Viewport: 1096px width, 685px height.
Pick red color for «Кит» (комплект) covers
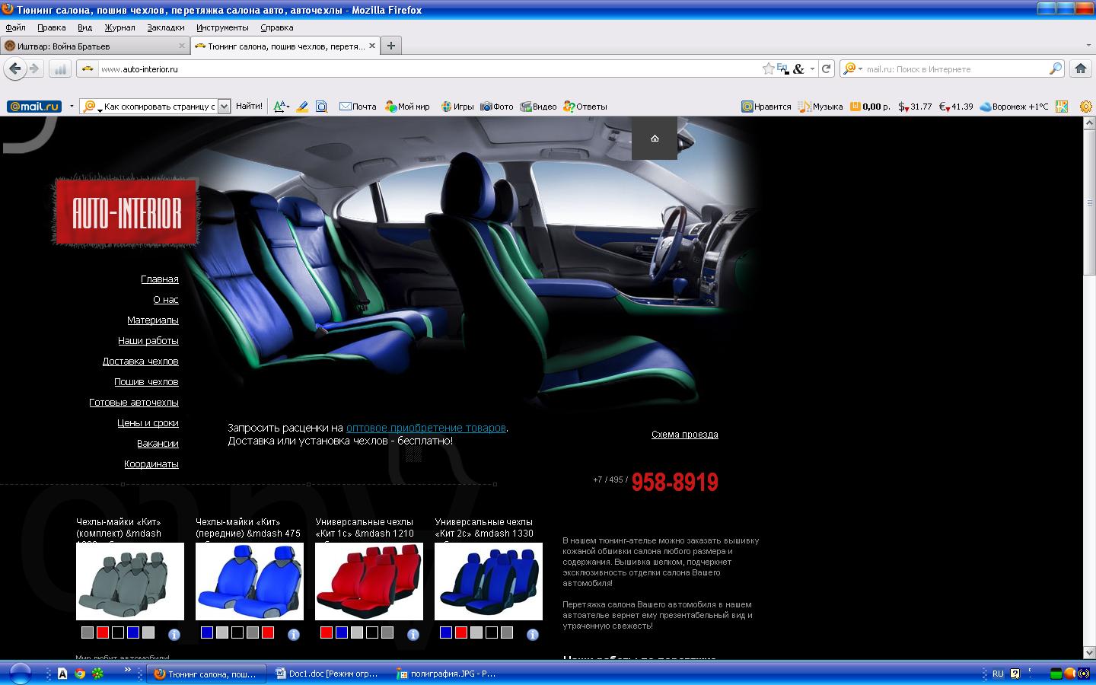(103, 632)
